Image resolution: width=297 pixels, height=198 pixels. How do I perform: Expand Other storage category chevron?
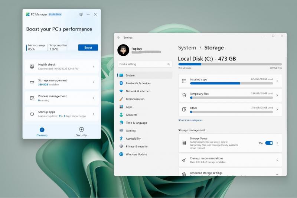pyautogui.click(x=277, y=110)
